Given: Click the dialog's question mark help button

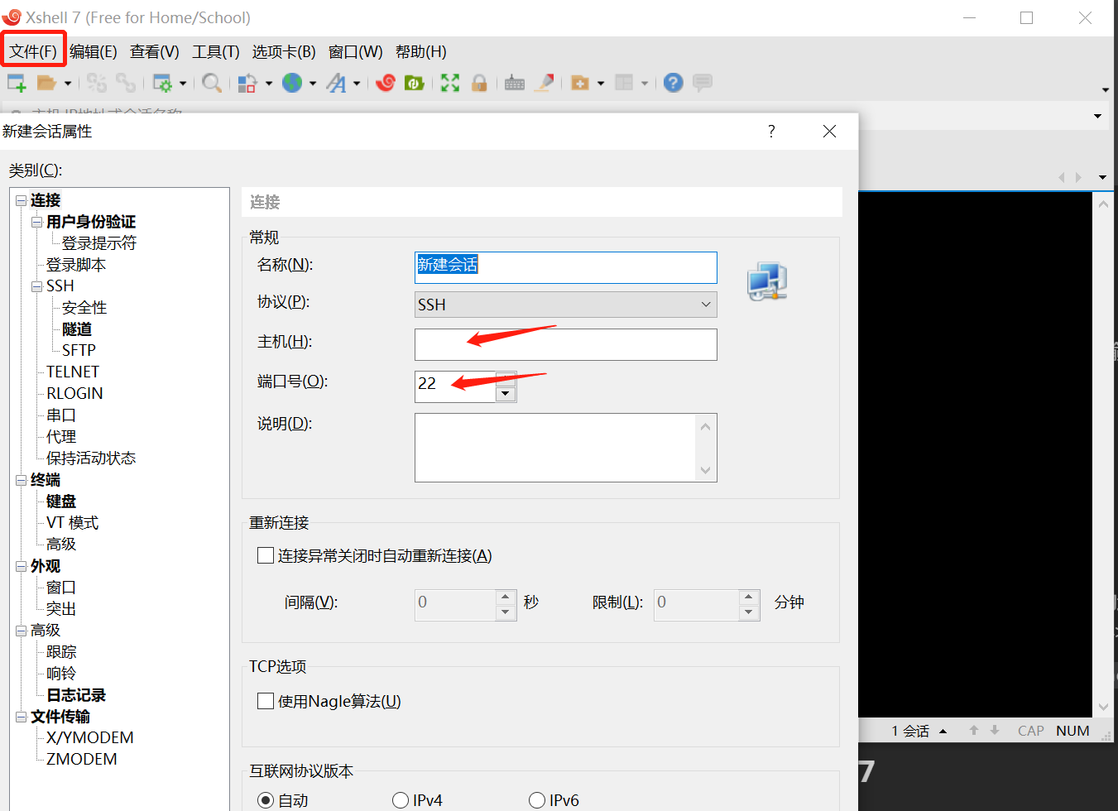Looking at the screenshot, I should click(x=771, y=131).
